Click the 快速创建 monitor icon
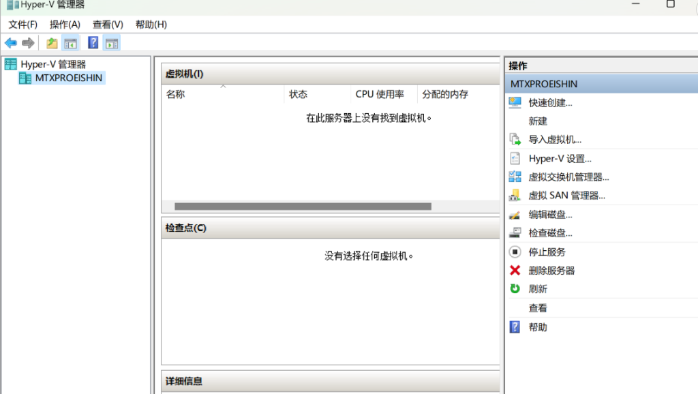698x394 pixels. pyautogui.click(x=515, y=102)
